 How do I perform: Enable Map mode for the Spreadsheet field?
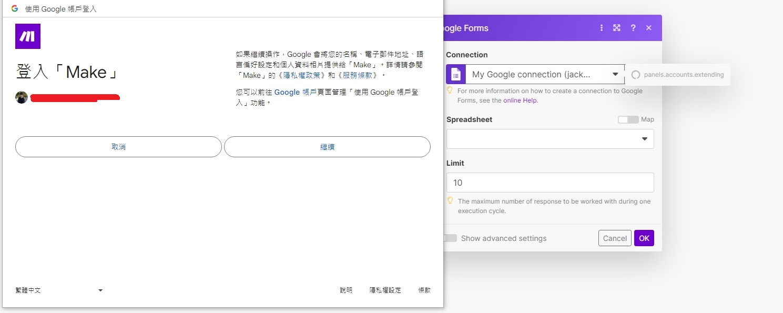point(628,119)
